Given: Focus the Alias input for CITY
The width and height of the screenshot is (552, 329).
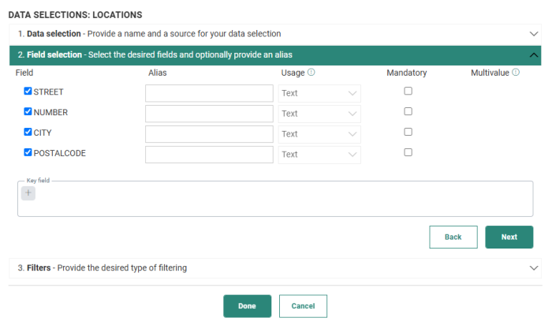Looking at the screenshot, I should click(209, 134).
